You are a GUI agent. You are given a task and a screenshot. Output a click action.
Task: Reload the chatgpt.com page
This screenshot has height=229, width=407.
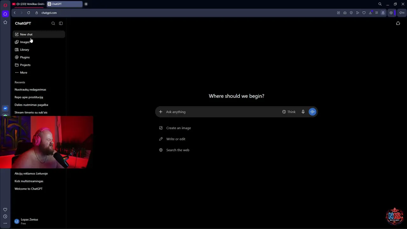[x=29, y=13]
